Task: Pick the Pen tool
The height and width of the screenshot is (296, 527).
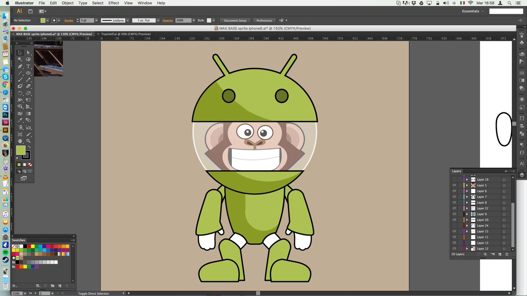Action: click(x=20, y=67)
